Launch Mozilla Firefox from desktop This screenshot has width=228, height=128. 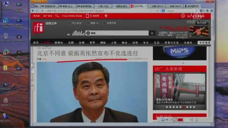click(6, 55)
